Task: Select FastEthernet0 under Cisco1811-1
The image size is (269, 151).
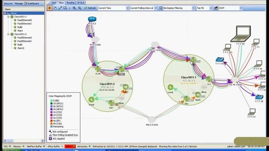Action: [24, 20]
